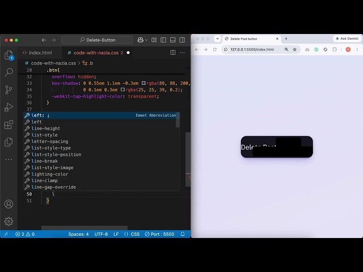Toggle the secondary side bar
363x272 pixels.
(x=182, y=40)
